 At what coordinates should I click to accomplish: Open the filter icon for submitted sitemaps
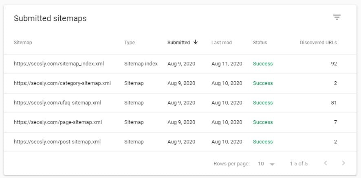(x=337, y=17)
